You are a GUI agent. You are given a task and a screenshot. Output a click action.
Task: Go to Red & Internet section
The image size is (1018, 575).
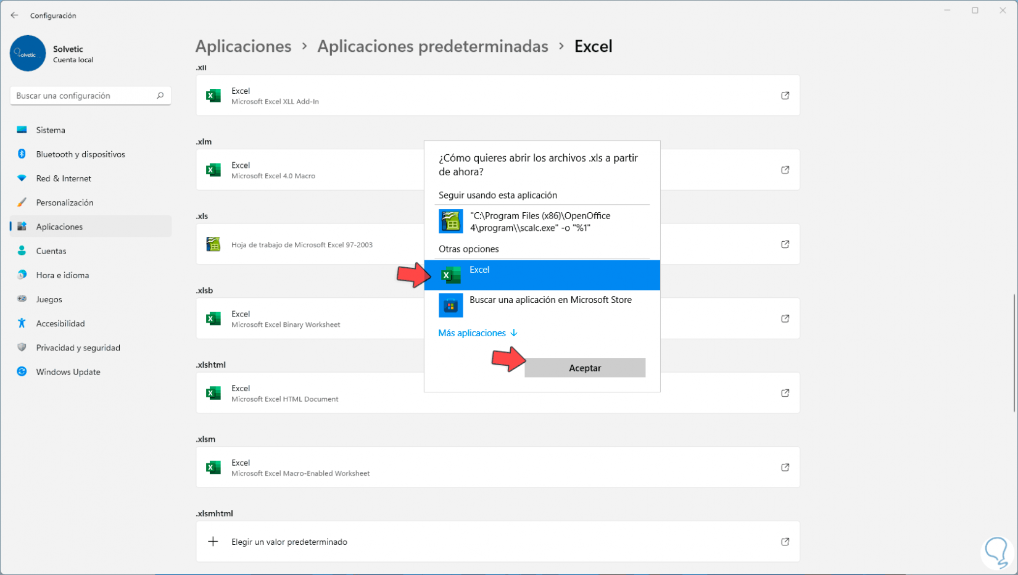coord(91,178)
